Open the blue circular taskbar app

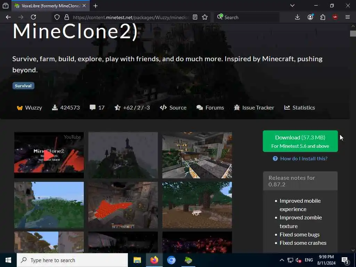[171, 260]
